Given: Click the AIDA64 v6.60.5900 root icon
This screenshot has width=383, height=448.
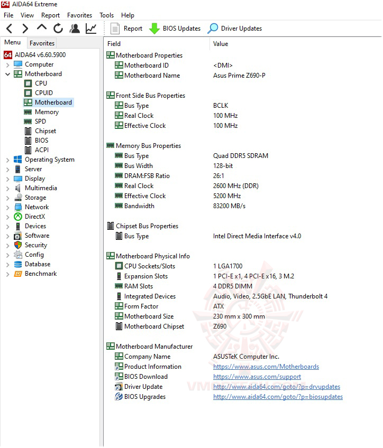Looking at the screenshot, I should (8, 55).
